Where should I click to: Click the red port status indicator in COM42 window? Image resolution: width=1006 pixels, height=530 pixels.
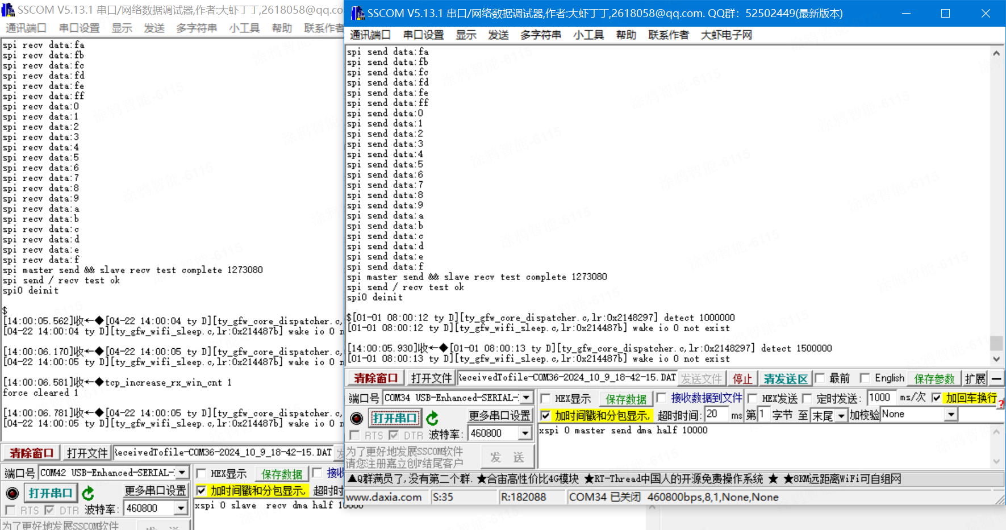(x=12, y=493)
